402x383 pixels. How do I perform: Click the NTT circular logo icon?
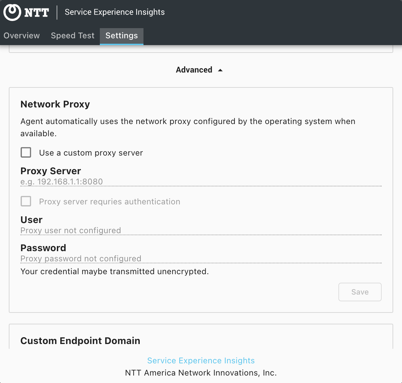coord(12,12)
